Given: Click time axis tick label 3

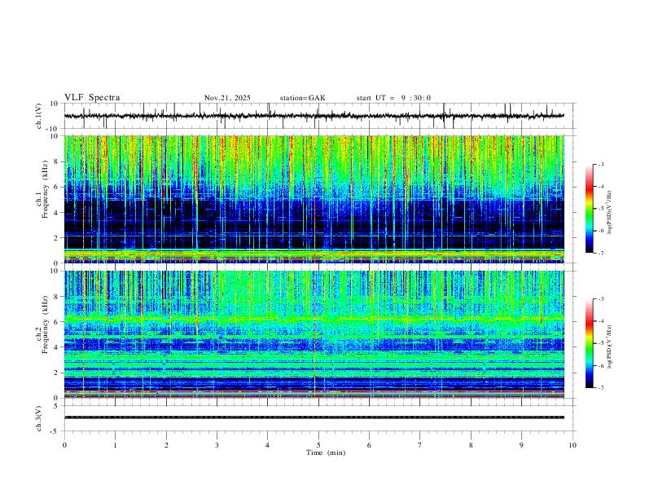Looking at the screenshot, I should coord(217,445).
